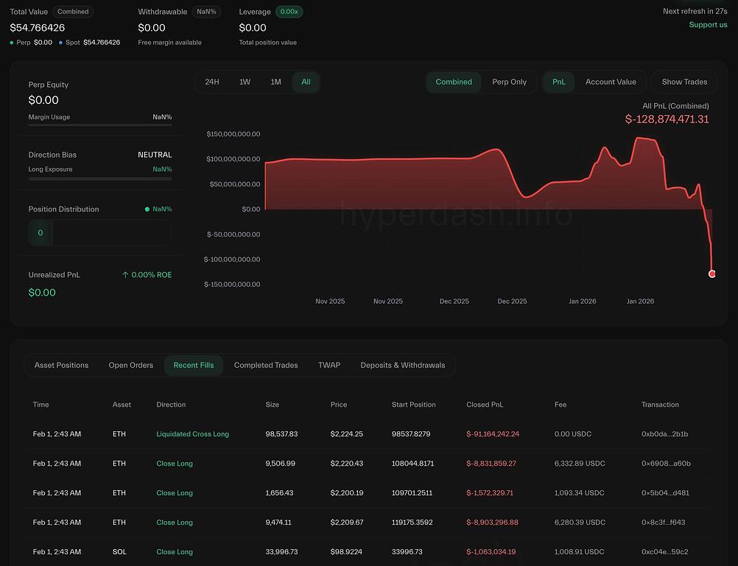Screen dimensions: 738x566
Task: Click the green arrow beside 0.00% ROE
Action: point(125,275)
